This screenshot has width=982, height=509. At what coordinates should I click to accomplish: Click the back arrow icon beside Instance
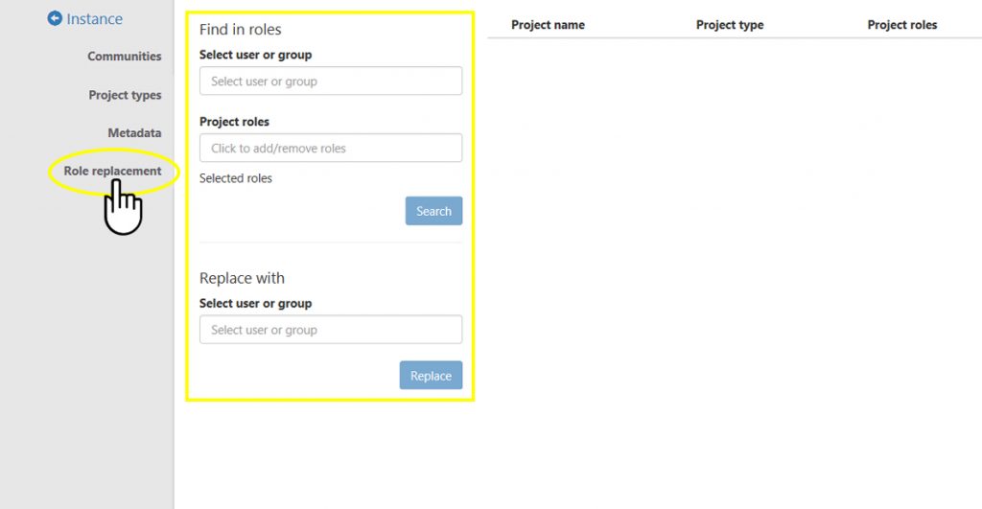(55, 18)
